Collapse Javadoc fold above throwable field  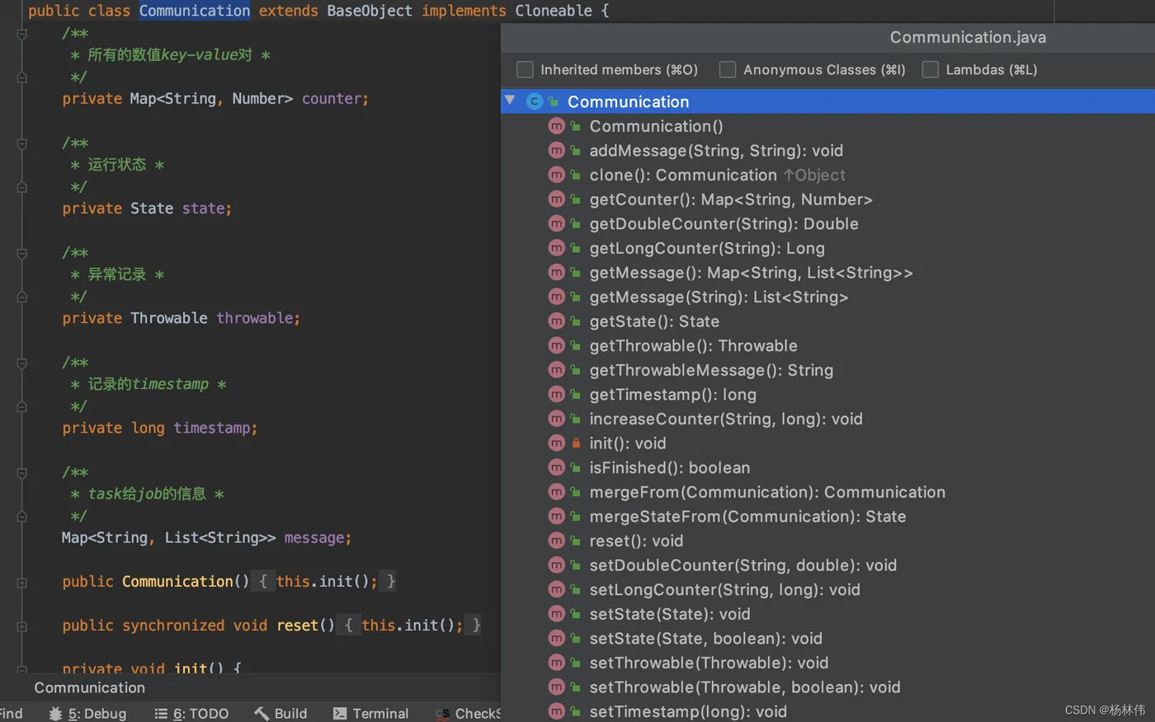pos(22,253)
